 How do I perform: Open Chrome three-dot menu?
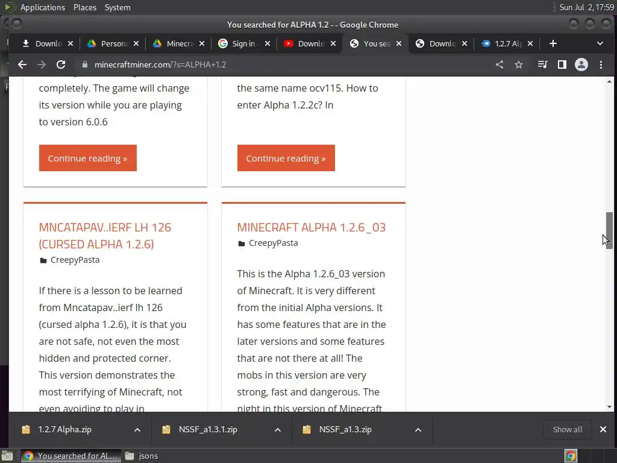[601, 65]
